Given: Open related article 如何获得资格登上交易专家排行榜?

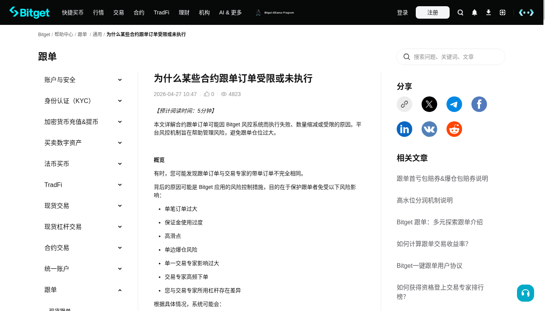Looking at the screenshot, I should (x=440, y=292).
